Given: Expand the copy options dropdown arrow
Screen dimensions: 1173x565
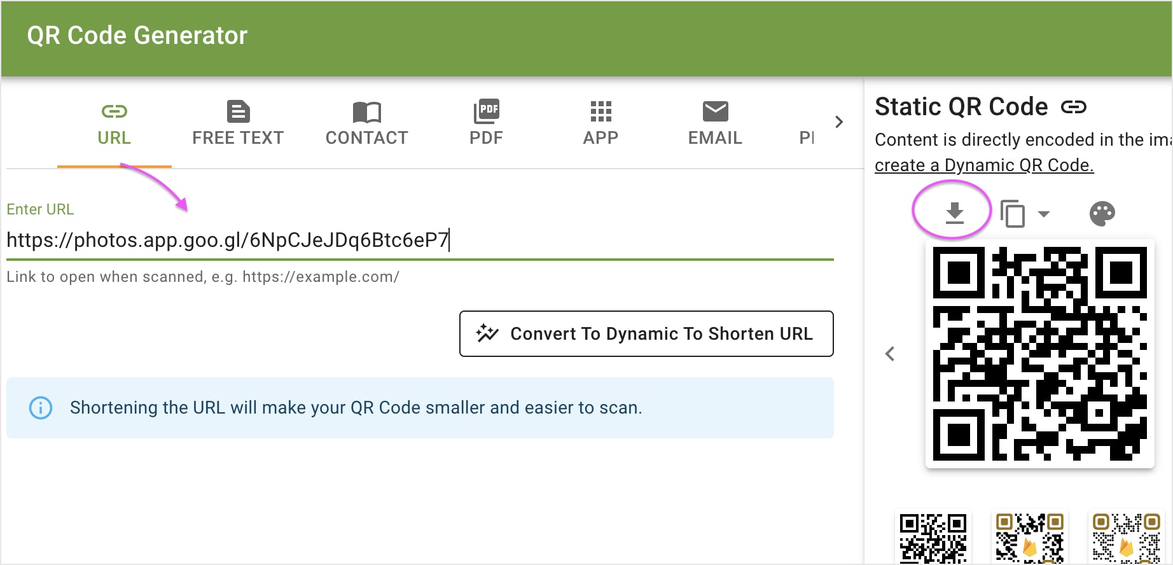Looking at the screenshot, I should click(x=1044, y=214).
